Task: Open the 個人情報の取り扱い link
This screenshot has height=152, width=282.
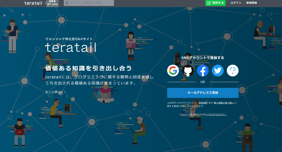Action: [224, 103]
